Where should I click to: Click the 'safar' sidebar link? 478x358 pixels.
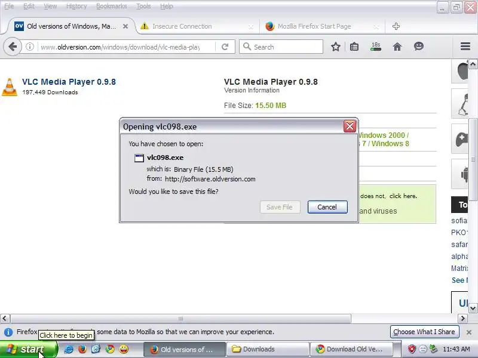pyautogui.click(x=459, y=245)
